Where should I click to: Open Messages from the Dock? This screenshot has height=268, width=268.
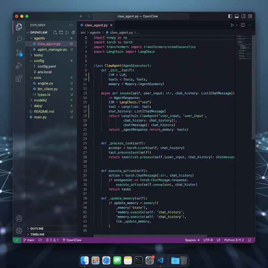117,260
